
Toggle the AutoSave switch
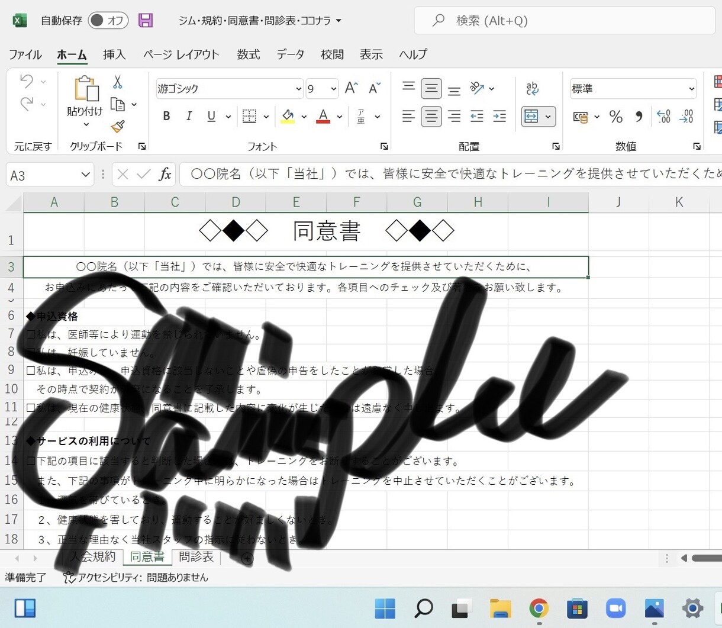pos(108,21)
